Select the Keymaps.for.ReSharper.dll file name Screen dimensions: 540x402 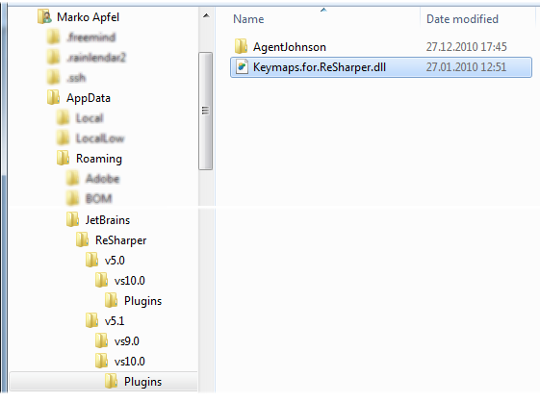point(320,67)
